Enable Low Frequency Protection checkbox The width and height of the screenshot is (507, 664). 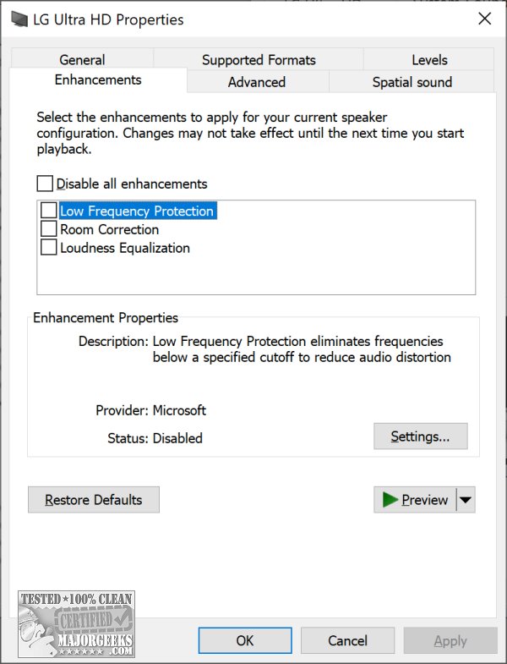coord(49,211)
